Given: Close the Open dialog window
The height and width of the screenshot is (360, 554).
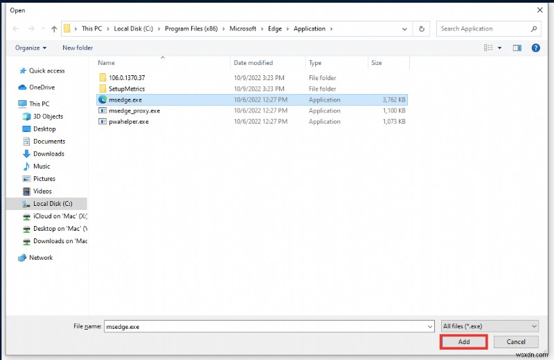Looking at the screenshot, I should [x=540, y=10].
